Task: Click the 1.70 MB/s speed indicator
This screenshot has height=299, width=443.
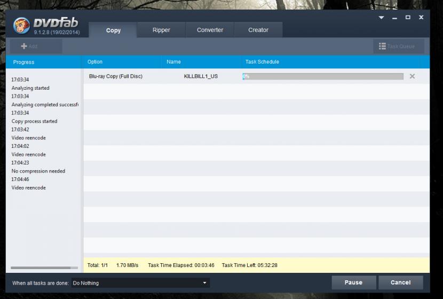Action: pos(128,265)
